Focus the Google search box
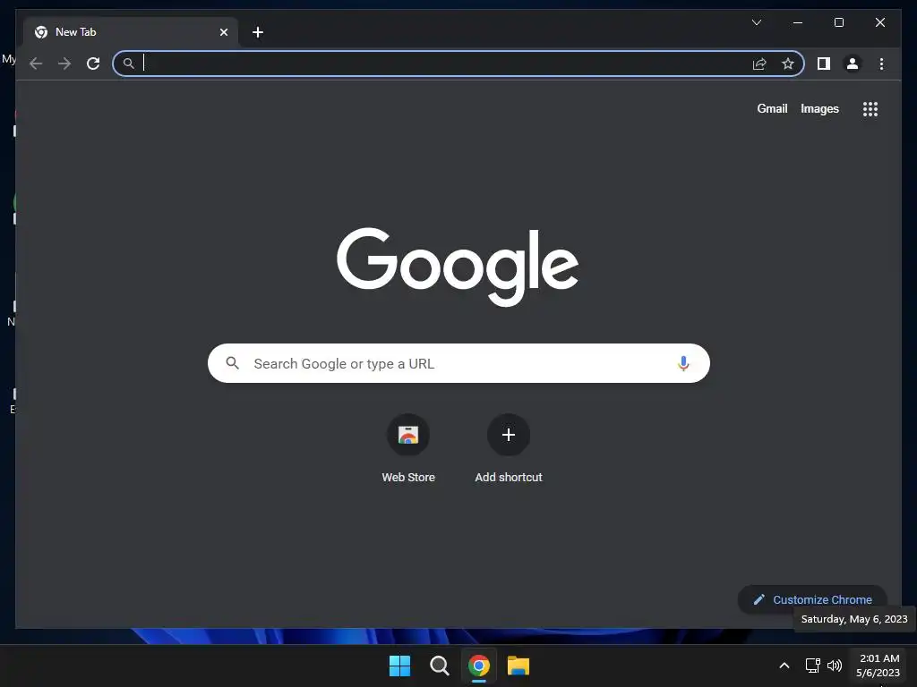Viewport: 917px width, 687px height. coord(458,363)
